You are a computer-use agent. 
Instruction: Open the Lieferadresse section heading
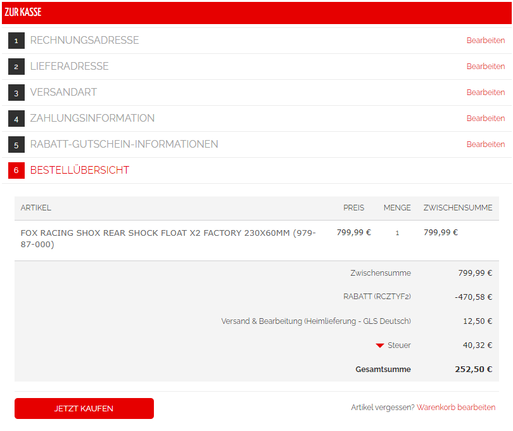[x=69, y=67]
